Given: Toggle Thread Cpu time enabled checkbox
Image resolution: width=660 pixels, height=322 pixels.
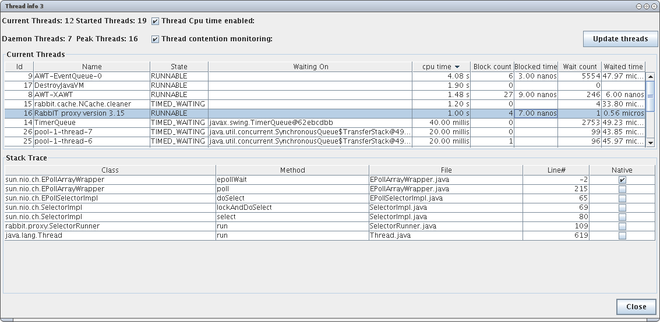Looking at the screenshot, I should (x=156, y=21).
